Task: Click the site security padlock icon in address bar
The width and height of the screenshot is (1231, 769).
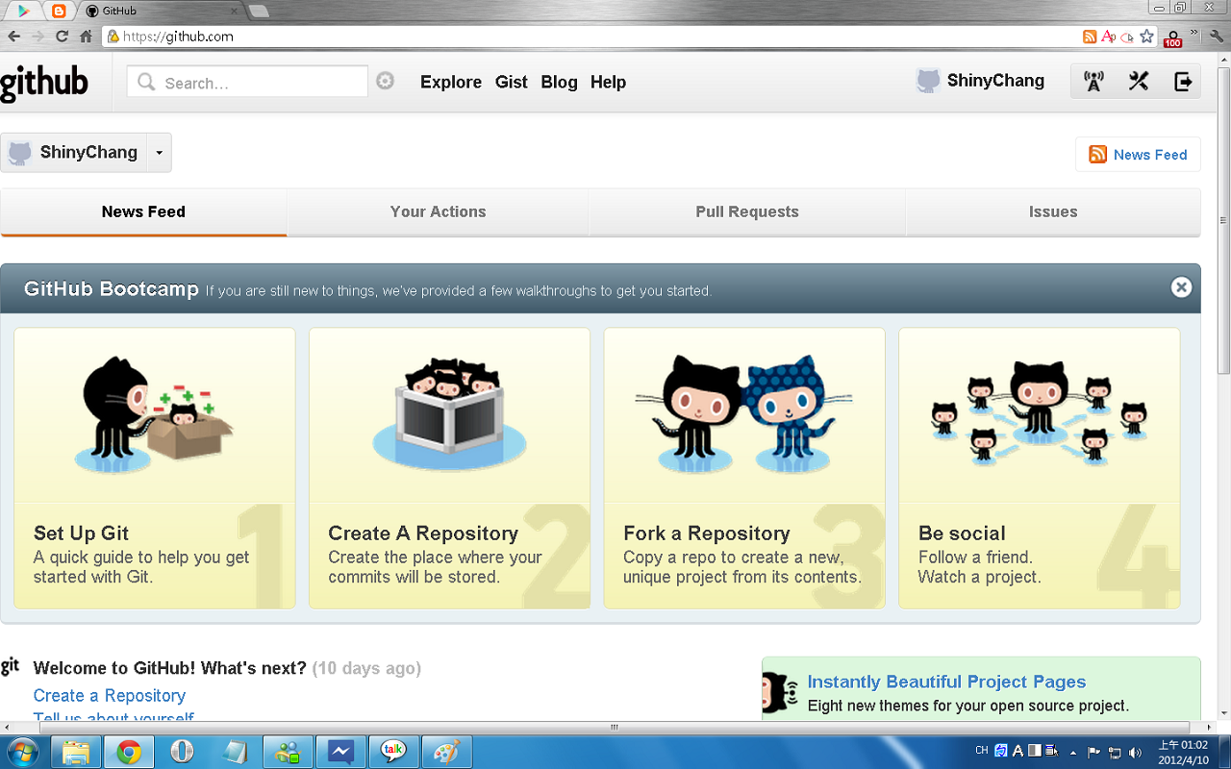Action: pyautogui.click(x=113, y=37)
